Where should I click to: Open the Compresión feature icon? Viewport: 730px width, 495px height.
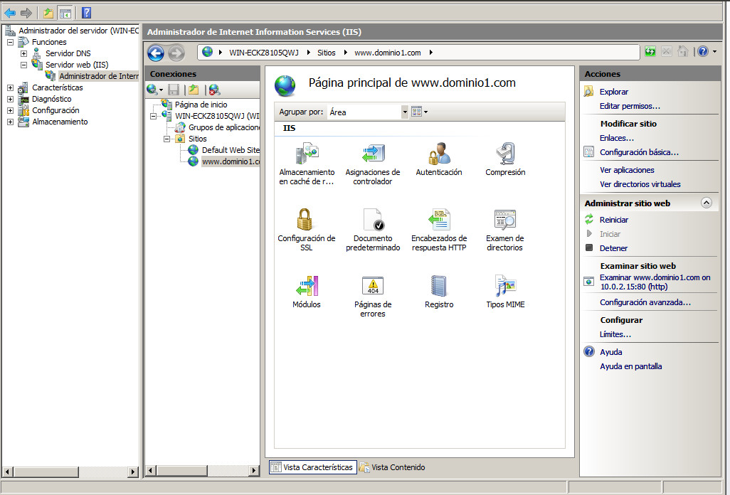(505, 155)
